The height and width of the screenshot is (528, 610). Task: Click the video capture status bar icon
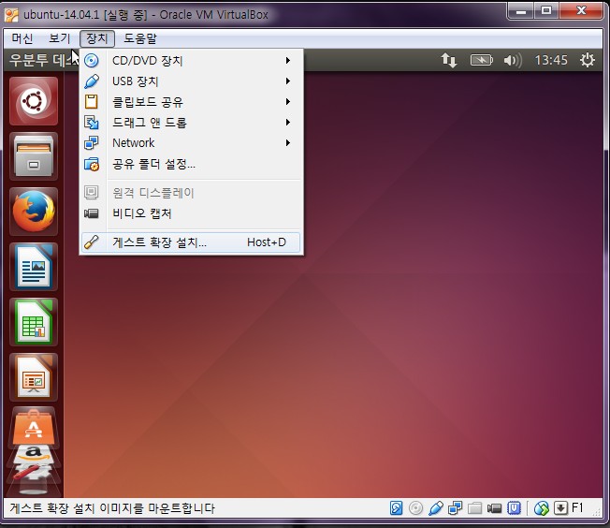tap(495, 508)
